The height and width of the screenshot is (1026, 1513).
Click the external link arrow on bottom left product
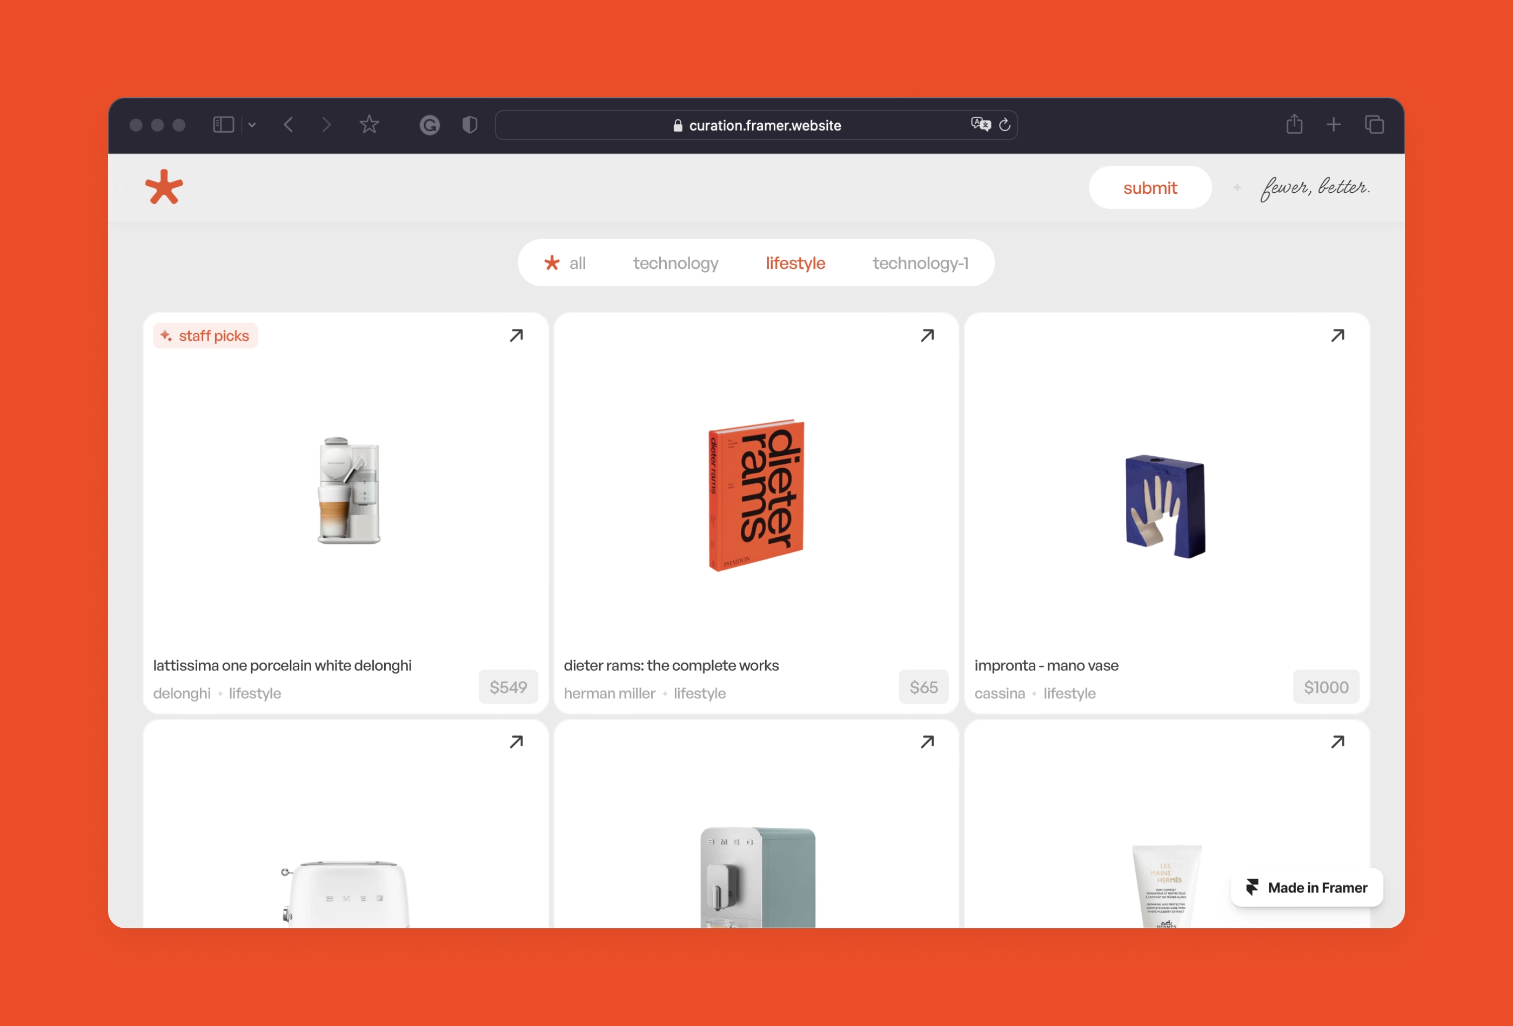click(x=518, y=741)
